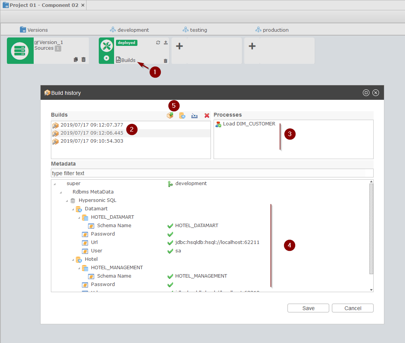Add a build in the testing column
Screen dimensions: 405x343
pyautogui.click(x=179, y=46)
